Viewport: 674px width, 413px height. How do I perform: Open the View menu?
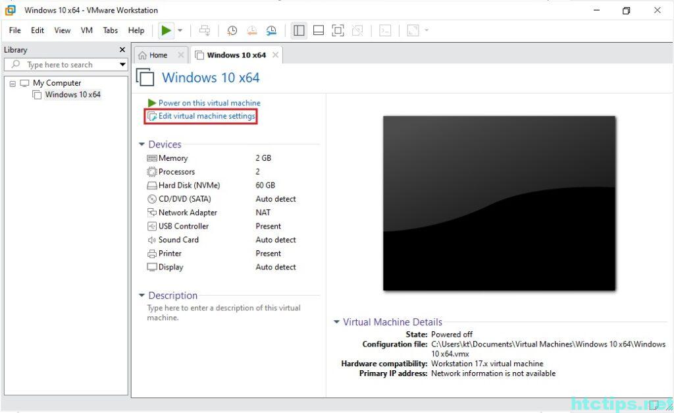(63, 30)
